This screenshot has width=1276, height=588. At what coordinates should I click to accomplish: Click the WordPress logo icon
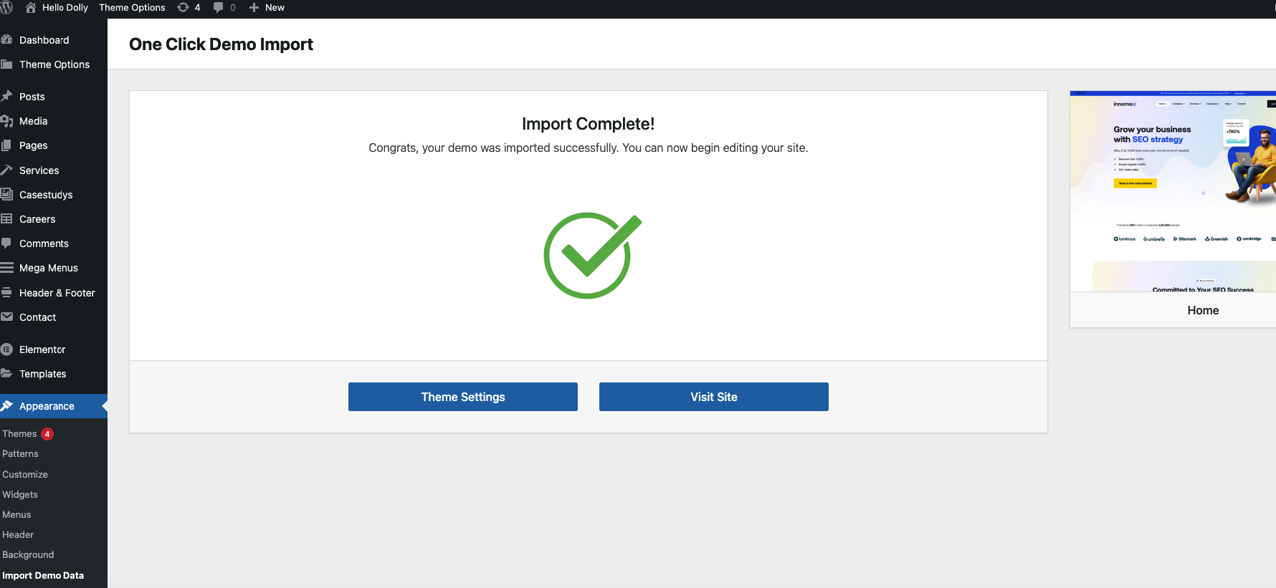pyautogui.click(x=6, y=8)
